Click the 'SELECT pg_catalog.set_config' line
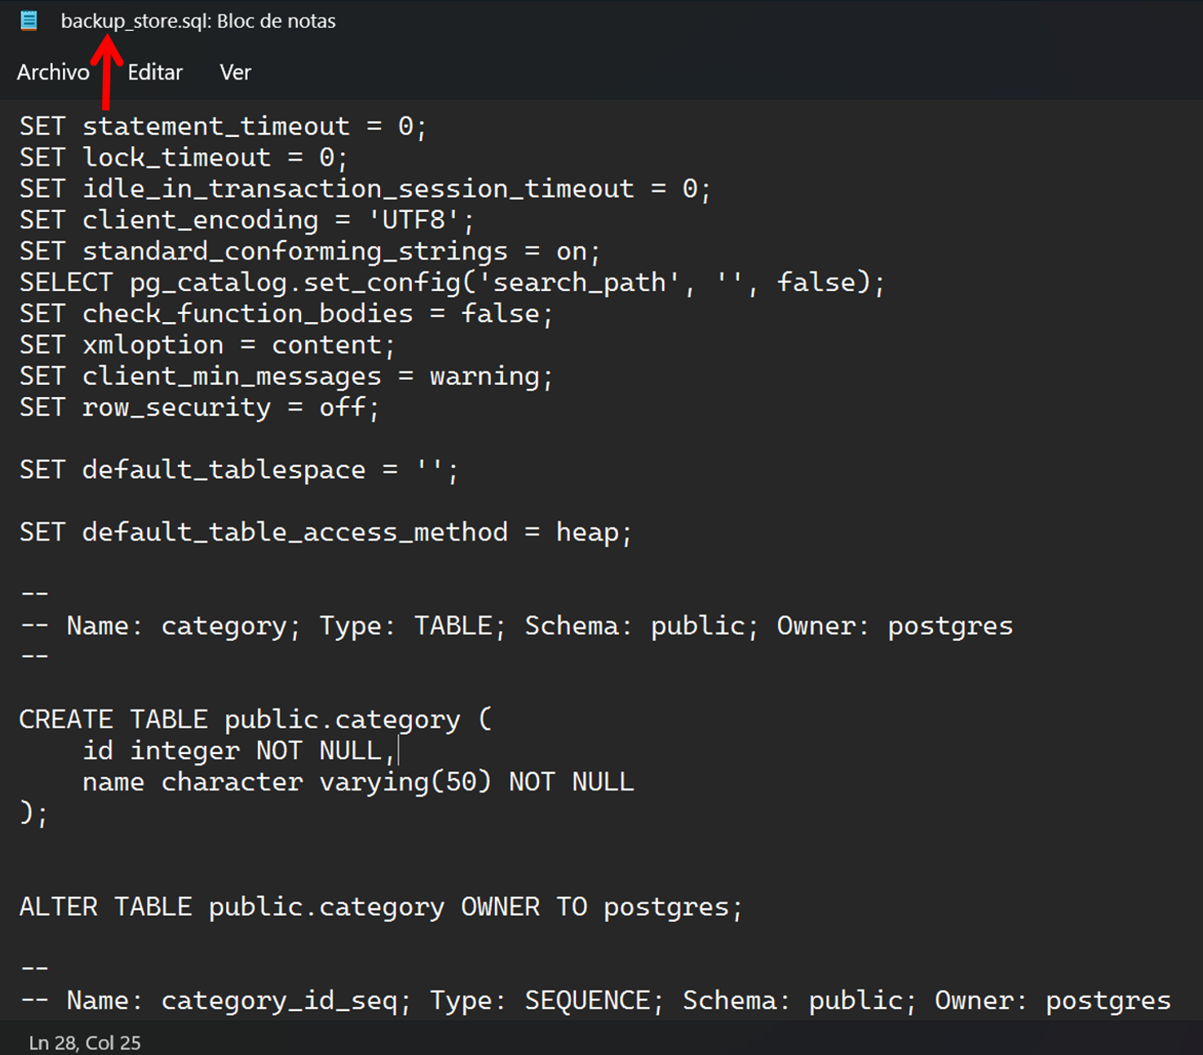Image resolution: width=1203 pixels, height=1055 pixels. 452,283
